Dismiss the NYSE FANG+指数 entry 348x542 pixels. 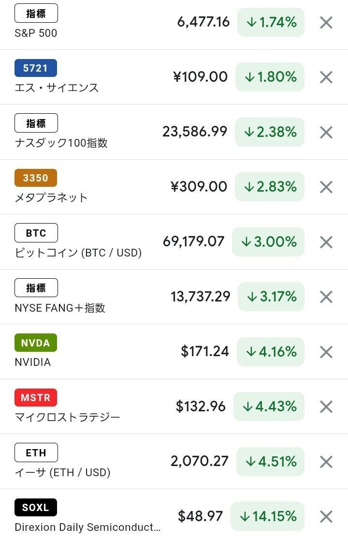tap(326, 297)
